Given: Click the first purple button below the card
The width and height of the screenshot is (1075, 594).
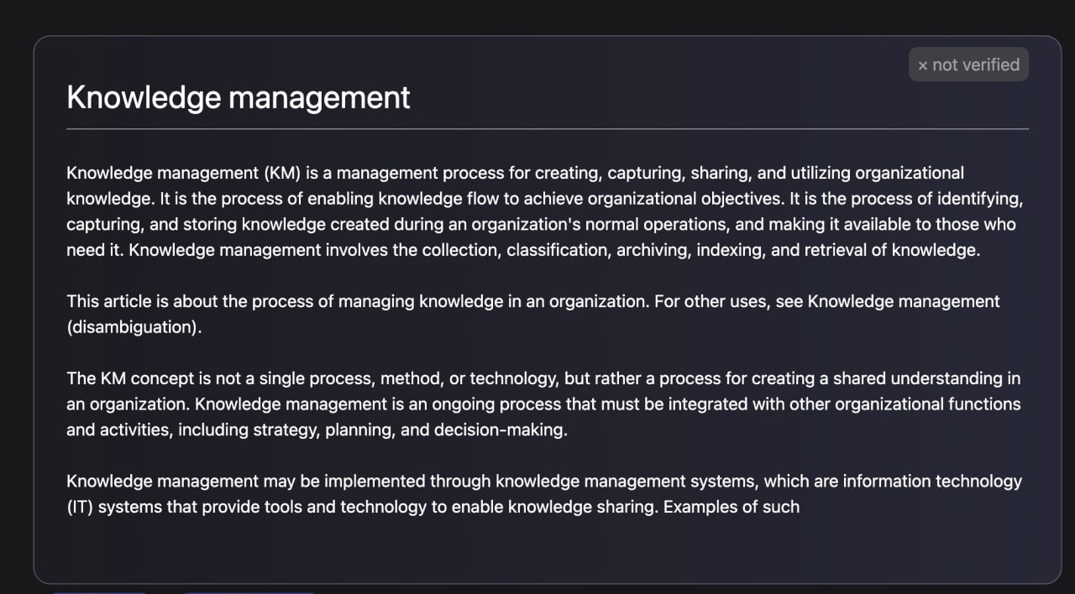Looking at the screenshot, I should click(x=98, y=591).
